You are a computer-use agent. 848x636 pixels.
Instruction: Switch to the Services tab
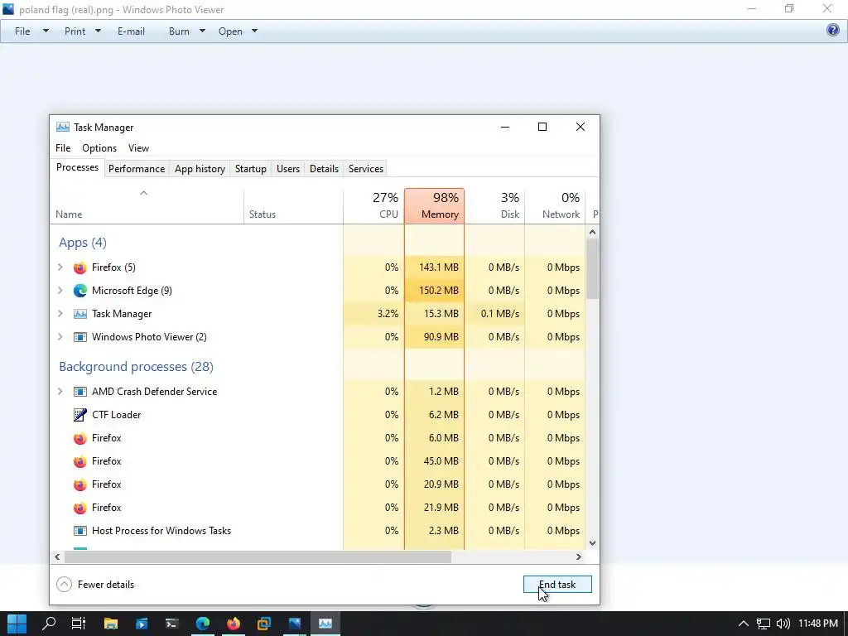[x=365, y=169]
